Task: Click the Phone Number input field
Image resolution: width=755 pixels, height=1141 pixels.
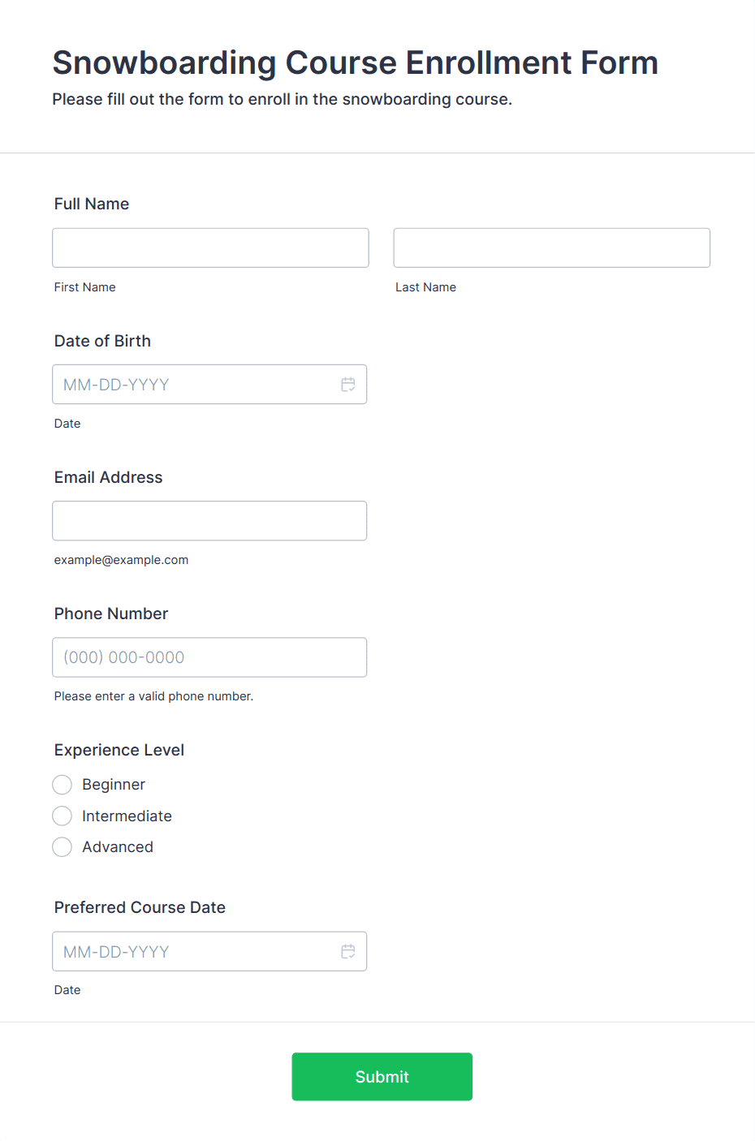Action: [209, 657]
